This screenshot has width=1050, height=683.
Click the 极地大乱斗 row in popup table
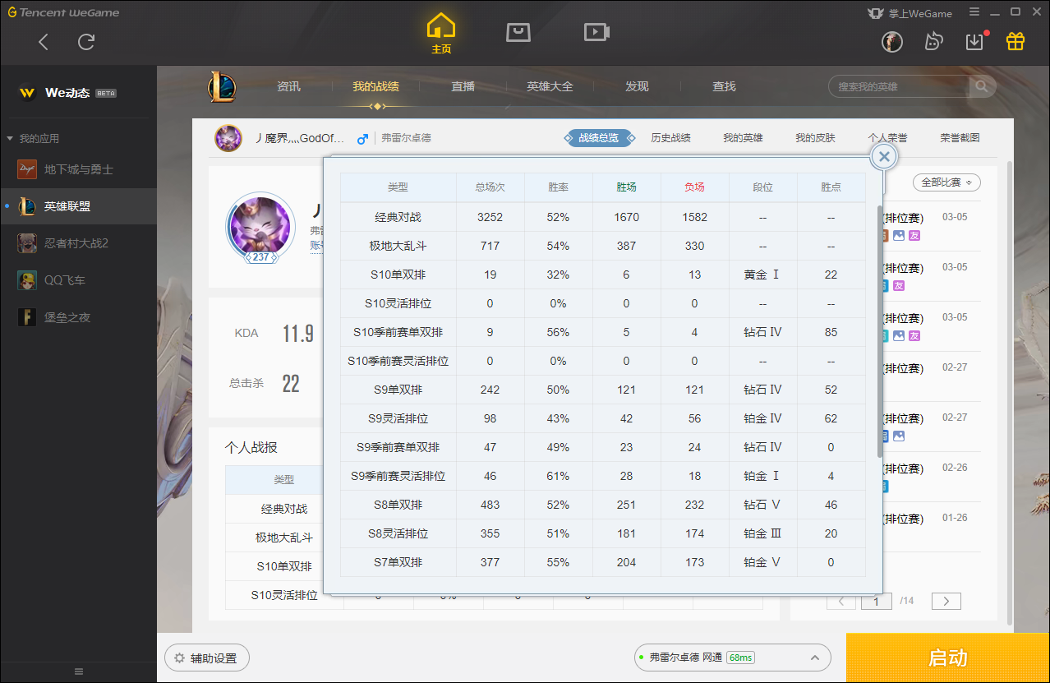pos(602,246)
